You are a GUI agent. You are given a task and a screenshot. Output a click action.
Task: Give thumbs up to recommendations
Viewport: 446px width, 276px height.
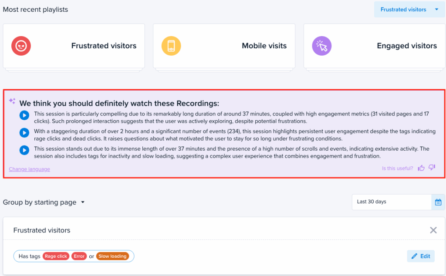421,168
